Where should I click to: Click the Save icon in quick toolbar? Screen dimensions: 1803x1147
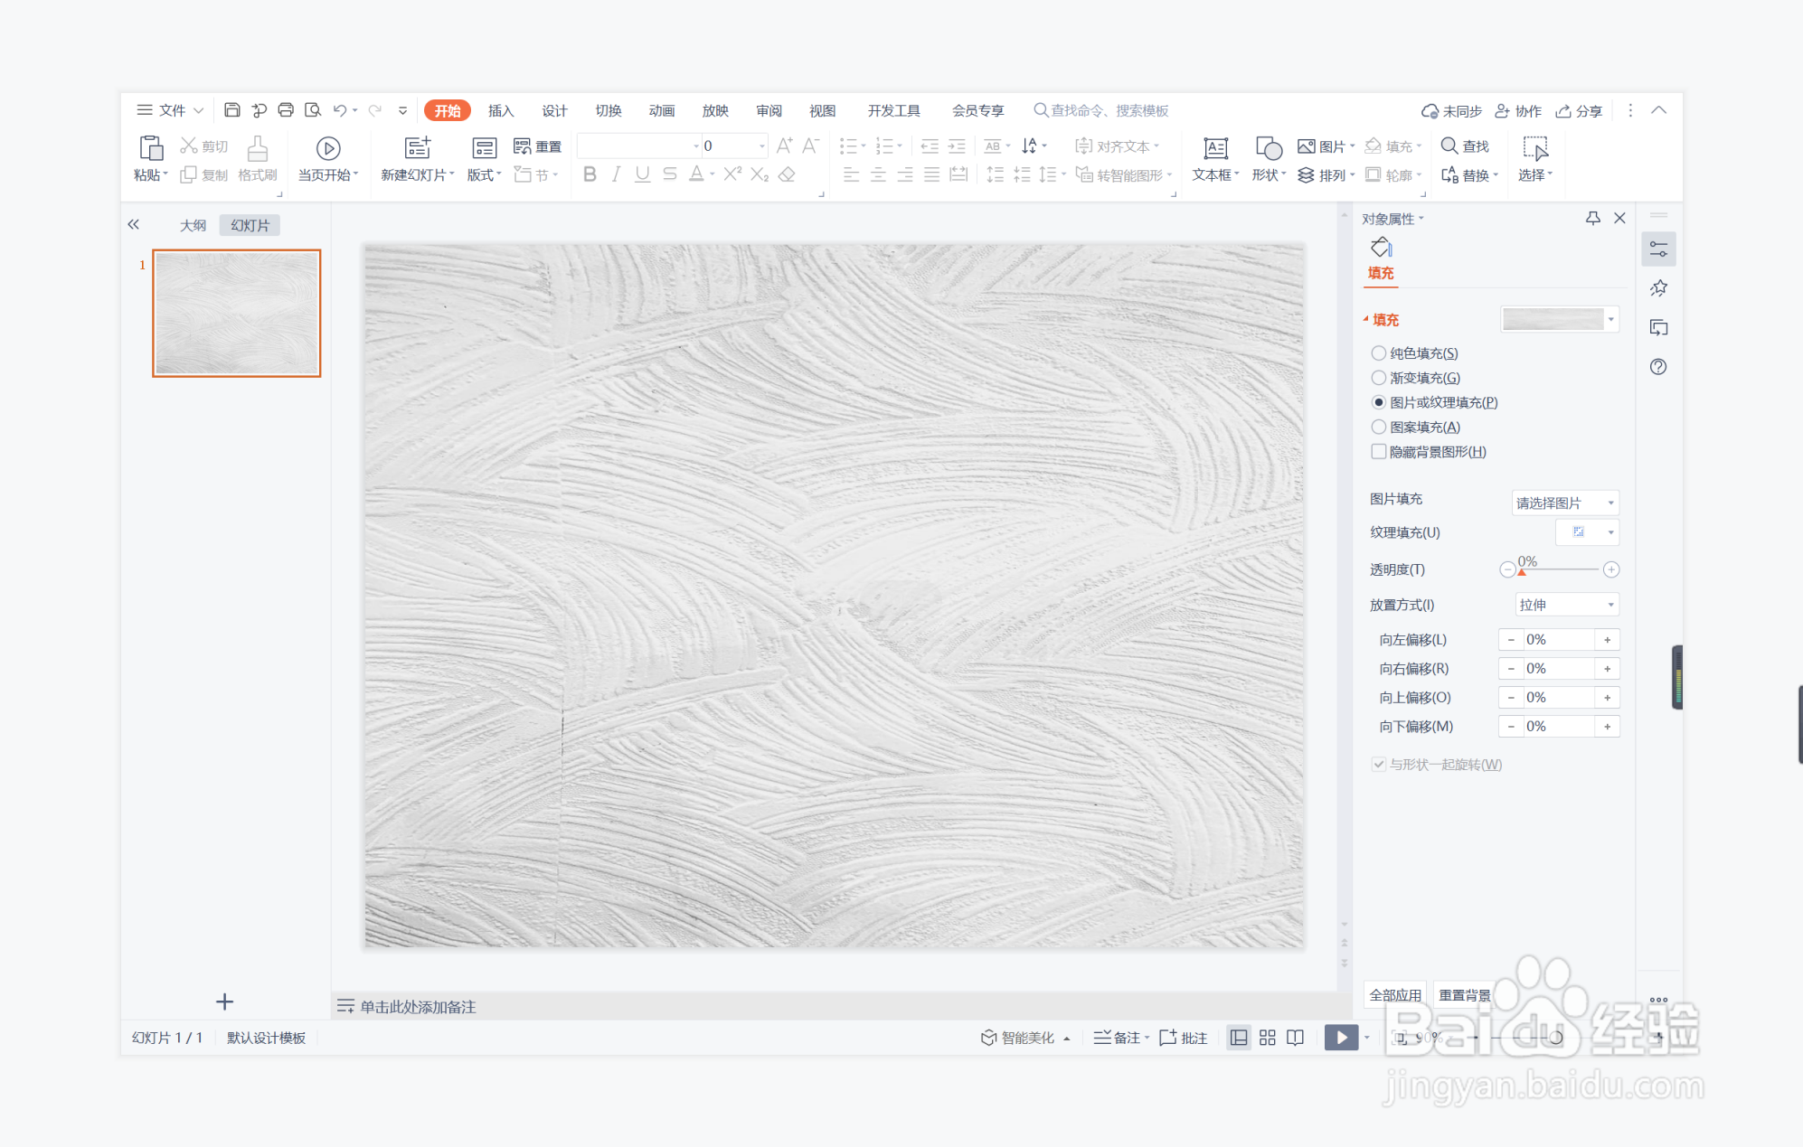point(232,110)
